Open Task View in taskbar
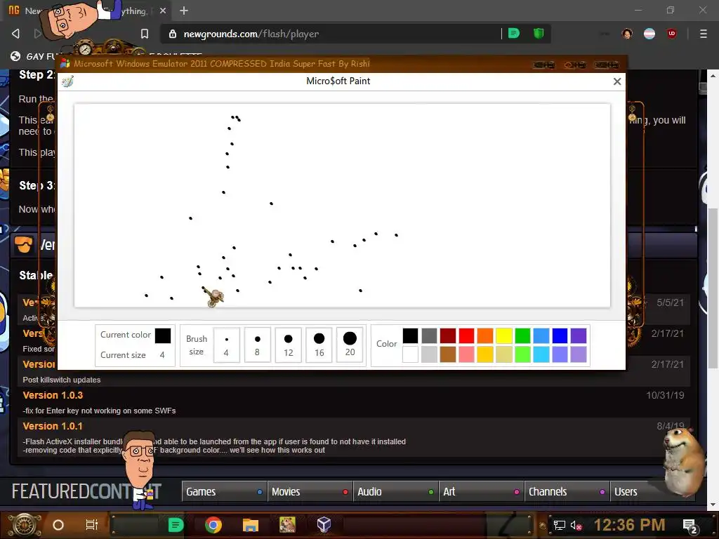The image size is (719, 539). [x=92, y=525]
